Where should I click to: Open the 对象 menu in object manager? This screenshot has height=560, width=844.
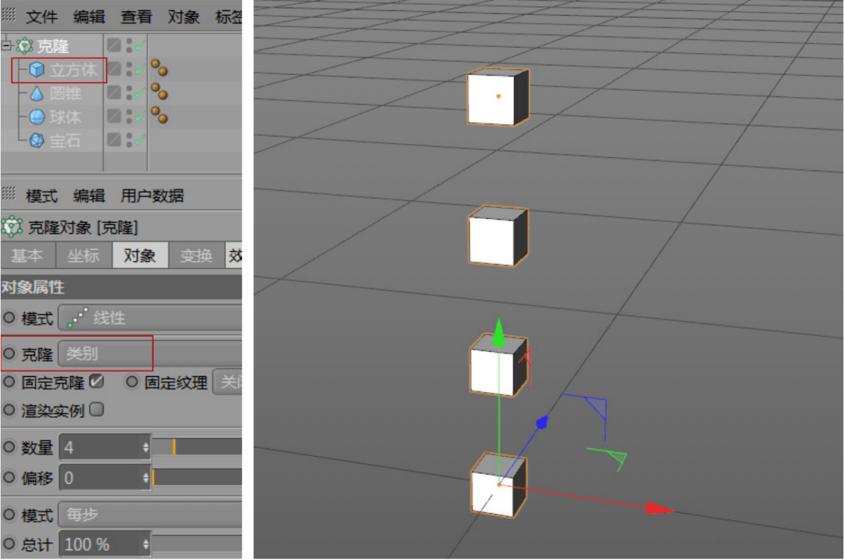[184, 16]
